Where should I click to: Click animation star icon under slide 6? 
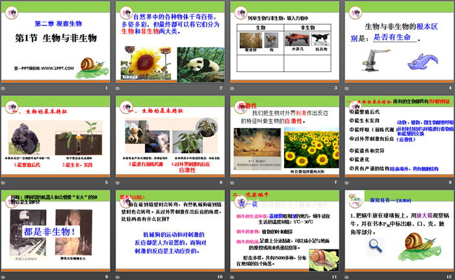click(118, 183)
